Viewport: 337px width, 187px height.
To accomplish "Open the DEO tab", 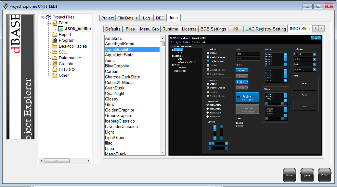I will (x=160, y=18).
